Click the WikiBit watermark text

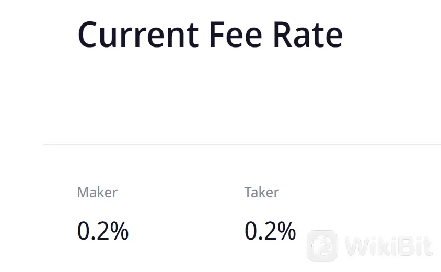coord(389,246)
